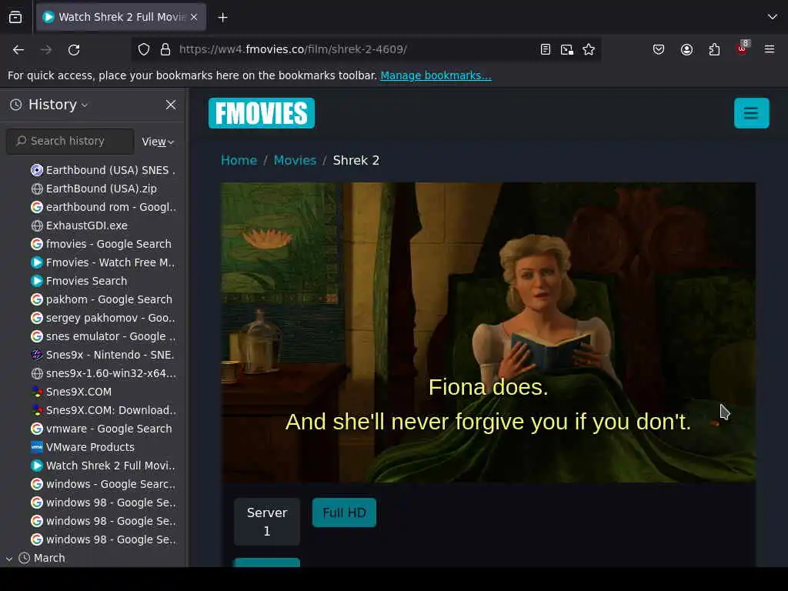Open Snes9X.COM history entry

click(x=71, y=392)
